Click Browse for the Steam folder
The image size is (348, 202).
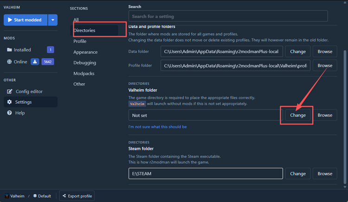pyautogui.click(x=325, y=174)
